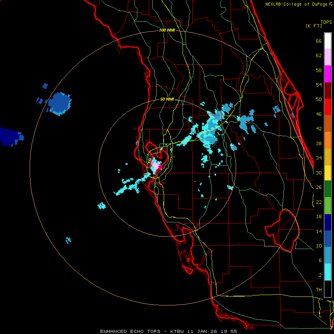
Task: Click the TOPS legend heading
Action: pos(326,22)
